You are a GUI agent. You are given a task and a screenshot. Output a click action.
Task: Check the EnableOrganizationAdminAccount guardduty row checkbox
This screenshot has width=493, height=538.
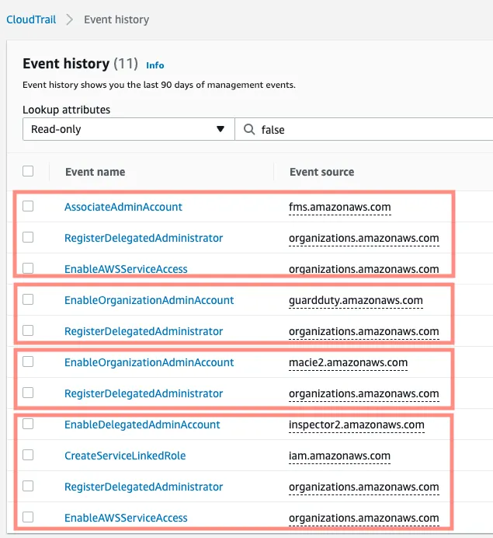point(28,299)
